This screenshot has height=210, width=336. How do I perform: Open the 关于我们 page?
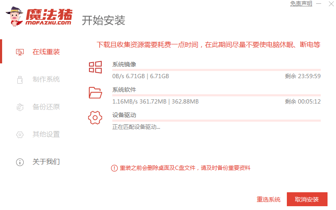point(46,162)
